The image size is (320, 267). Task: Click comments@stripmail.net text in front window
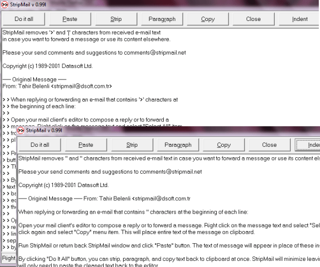pos(171,172)
